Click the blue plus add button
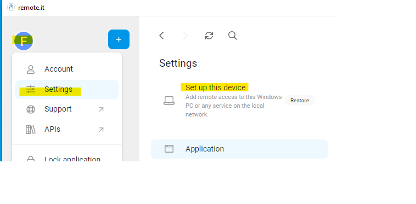The image size is (416, 204). pyautogui.click(x=119, y=39)
